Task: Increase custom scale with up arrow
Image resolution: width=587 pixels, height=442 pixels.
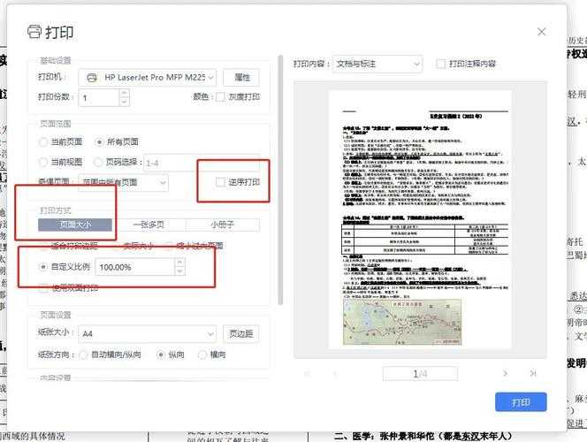Action: pyautogui.click(x=179, y=263)
